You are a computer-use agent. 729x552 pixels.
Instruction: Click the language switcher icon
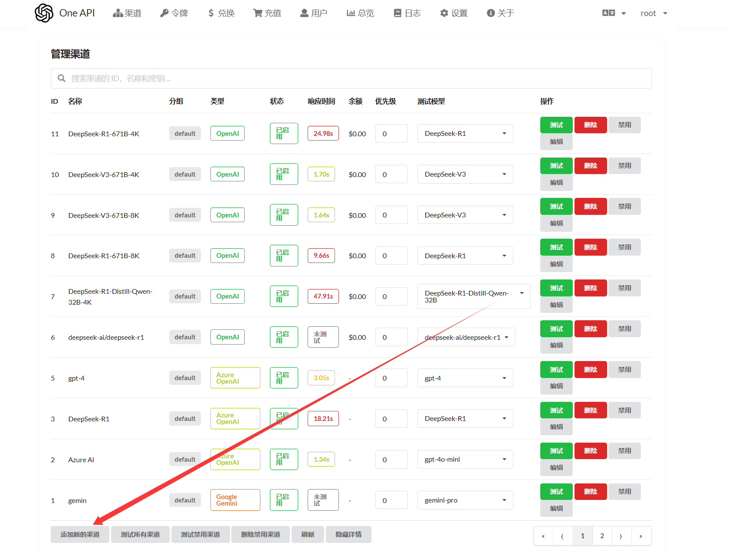[x=608, y=13]
